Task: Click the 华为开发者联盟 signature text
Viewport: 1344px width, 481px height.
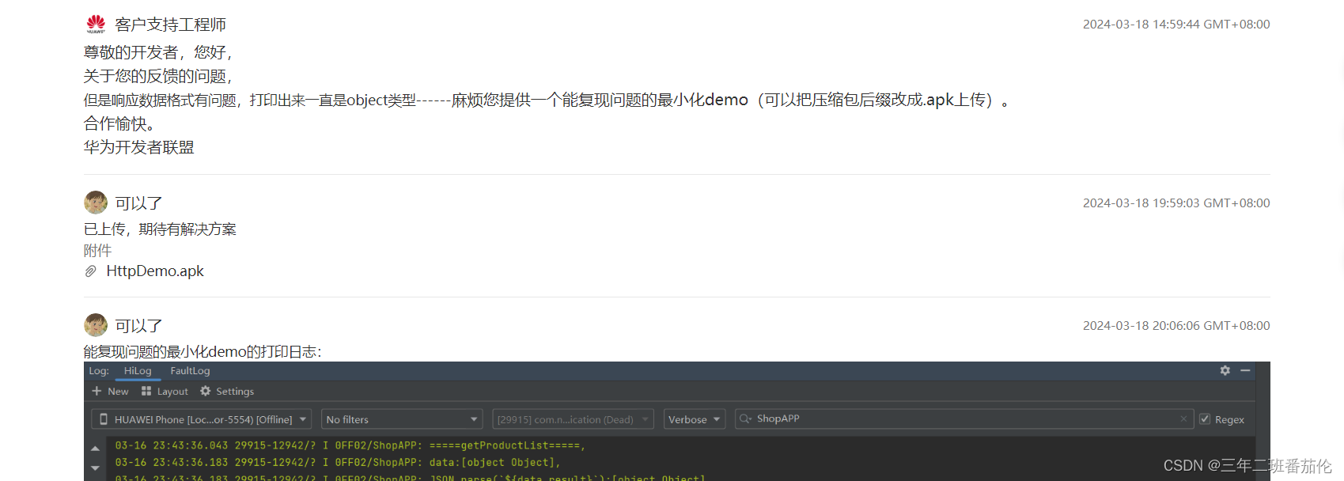Action: [138, 147]
